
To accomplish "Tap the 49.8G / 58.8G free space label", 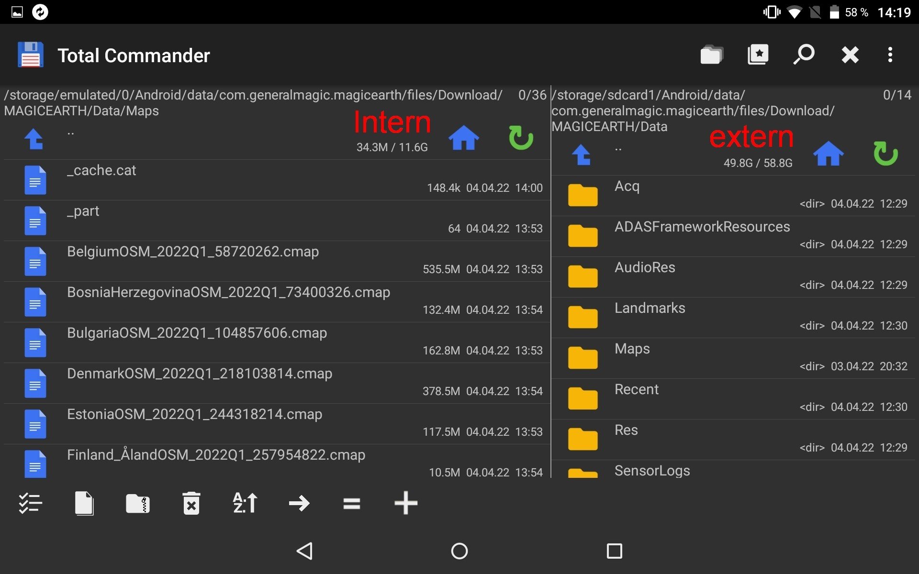I will click(758, 163).
